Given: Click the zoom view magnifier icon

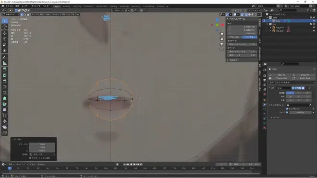Looking at the screenshot, I should [x=222, y=34].
